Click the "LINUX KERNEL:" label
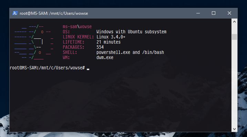This screenshot has width=247, height=137. pos(78,37)
